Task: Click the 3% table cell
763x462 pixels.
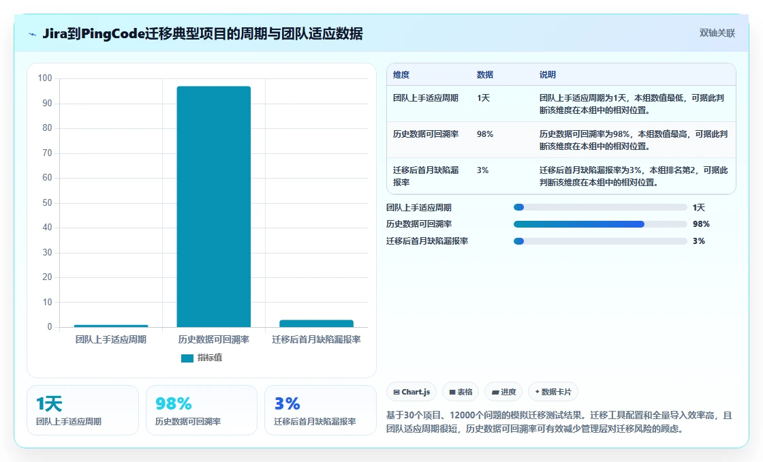Action: tap(483, 170)
